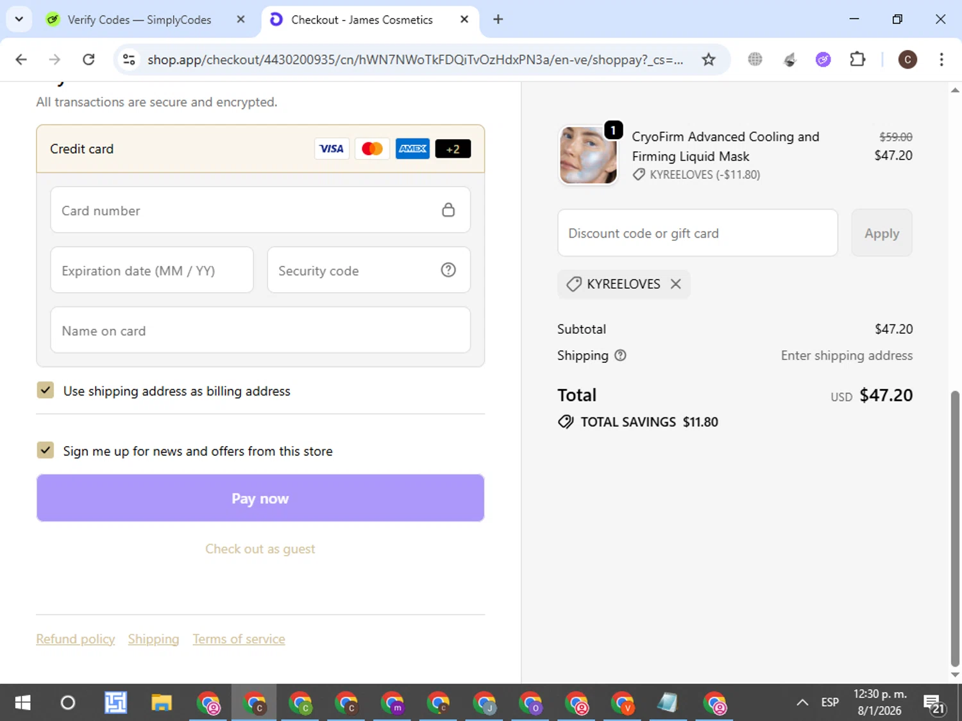
Task: Click Check out as guest link
Action: click(260, 549)
